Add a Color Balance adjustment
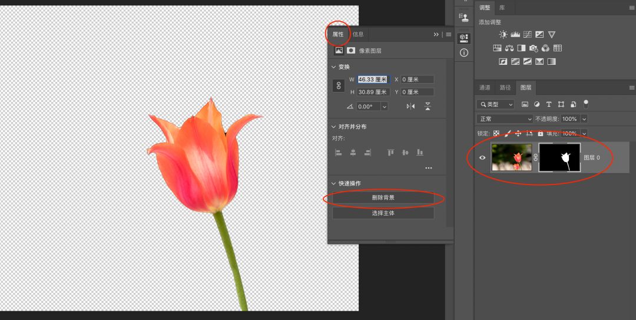The height and width of the screenshot is (320, 636). (509, 48)
